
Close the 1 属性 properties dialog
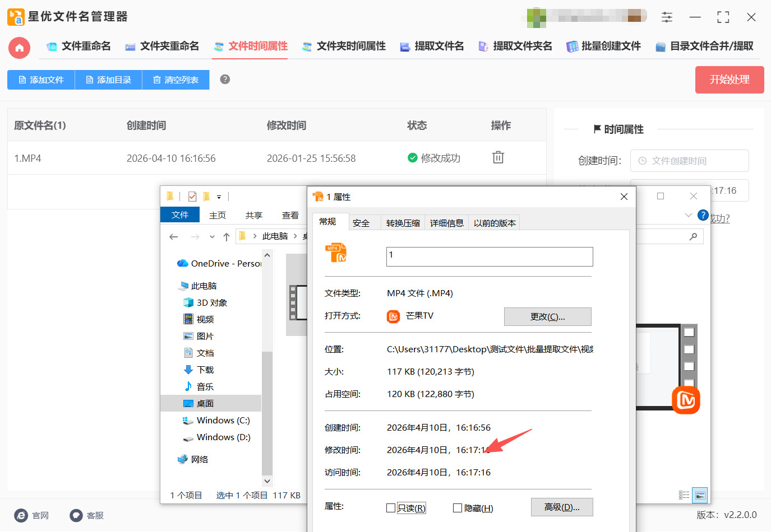[624, 197]
